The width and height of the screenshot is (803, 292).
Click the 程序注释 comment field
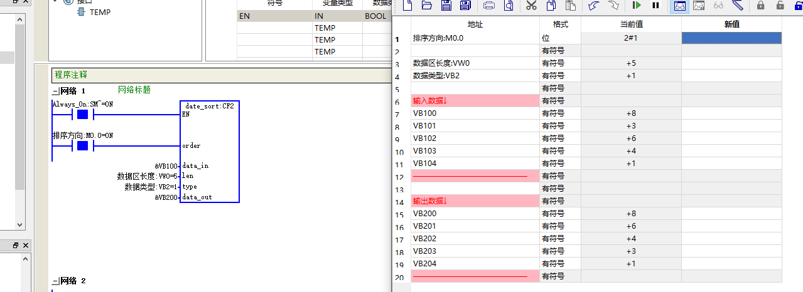point(221,75)
